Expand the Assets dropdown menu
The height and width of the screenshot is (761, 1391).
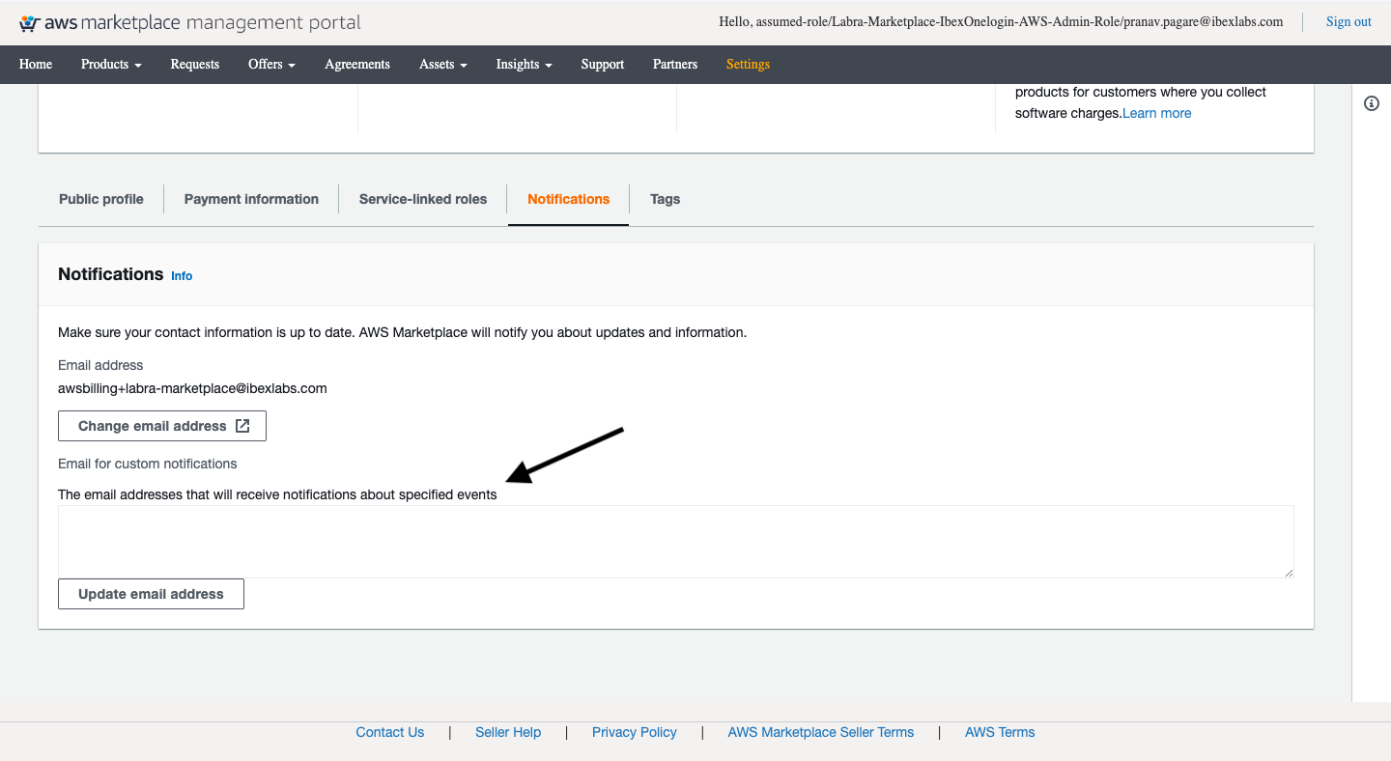[x=442, y=65]
